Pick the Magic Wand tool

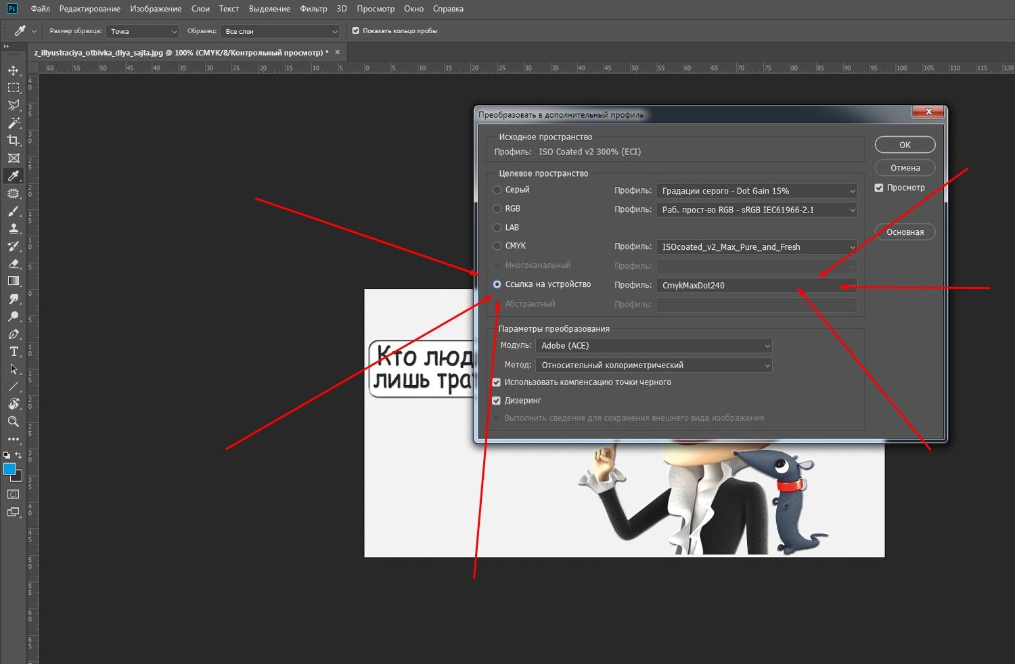14,123
